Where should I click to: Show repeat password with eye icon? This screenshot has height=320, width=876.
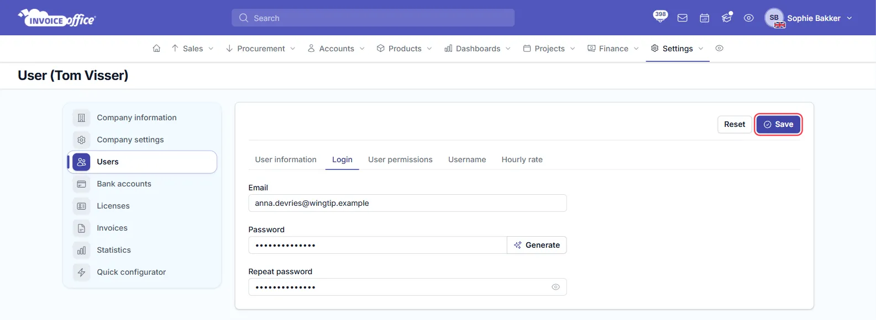(555, 287)
